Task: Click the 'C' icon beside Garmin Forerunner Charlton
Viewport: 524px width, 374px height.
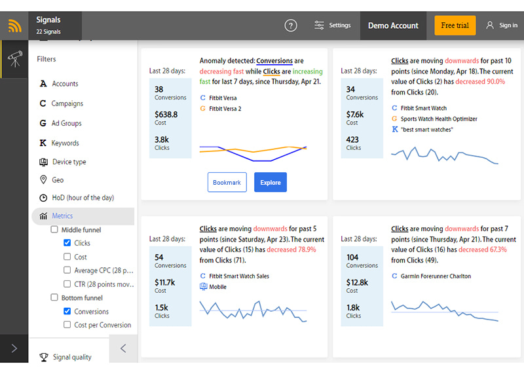Action: pyautogui.click(x=394, y=276)
